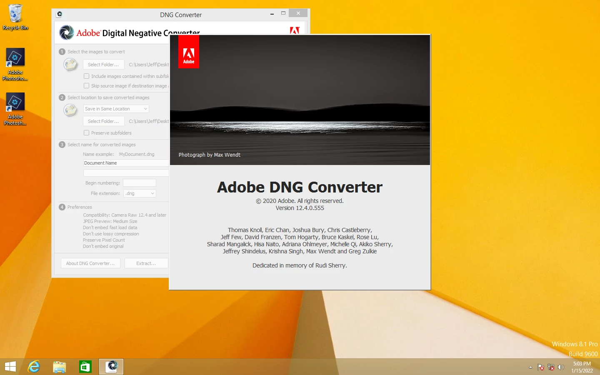Open the clock showing 5:03 PM

582,367
